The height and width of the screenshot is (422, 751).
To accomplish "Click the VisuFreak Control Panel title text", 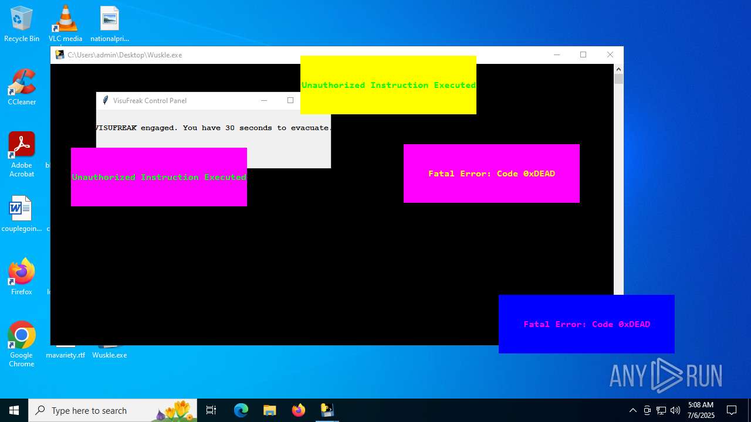I will click(x=150, y=100).
